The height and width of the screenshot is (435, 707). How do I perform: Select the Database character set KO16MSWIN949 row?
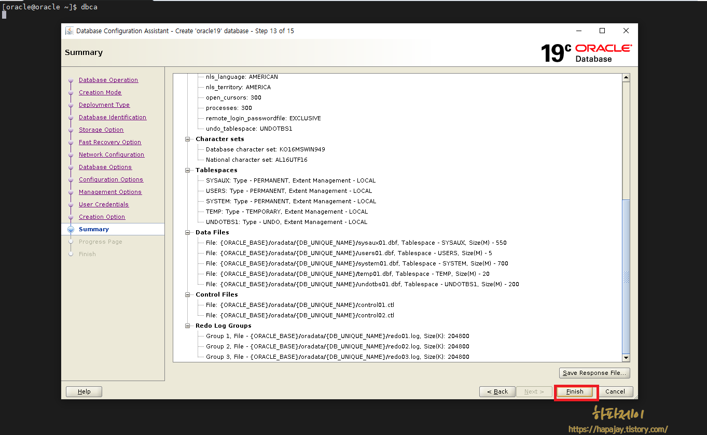pyautogui.click(x=266, y=149)
